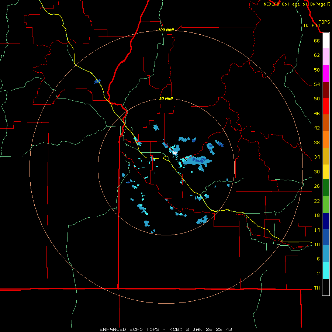
Task: Click the white swatch in the tops legend
Action: tap(326, 41)
